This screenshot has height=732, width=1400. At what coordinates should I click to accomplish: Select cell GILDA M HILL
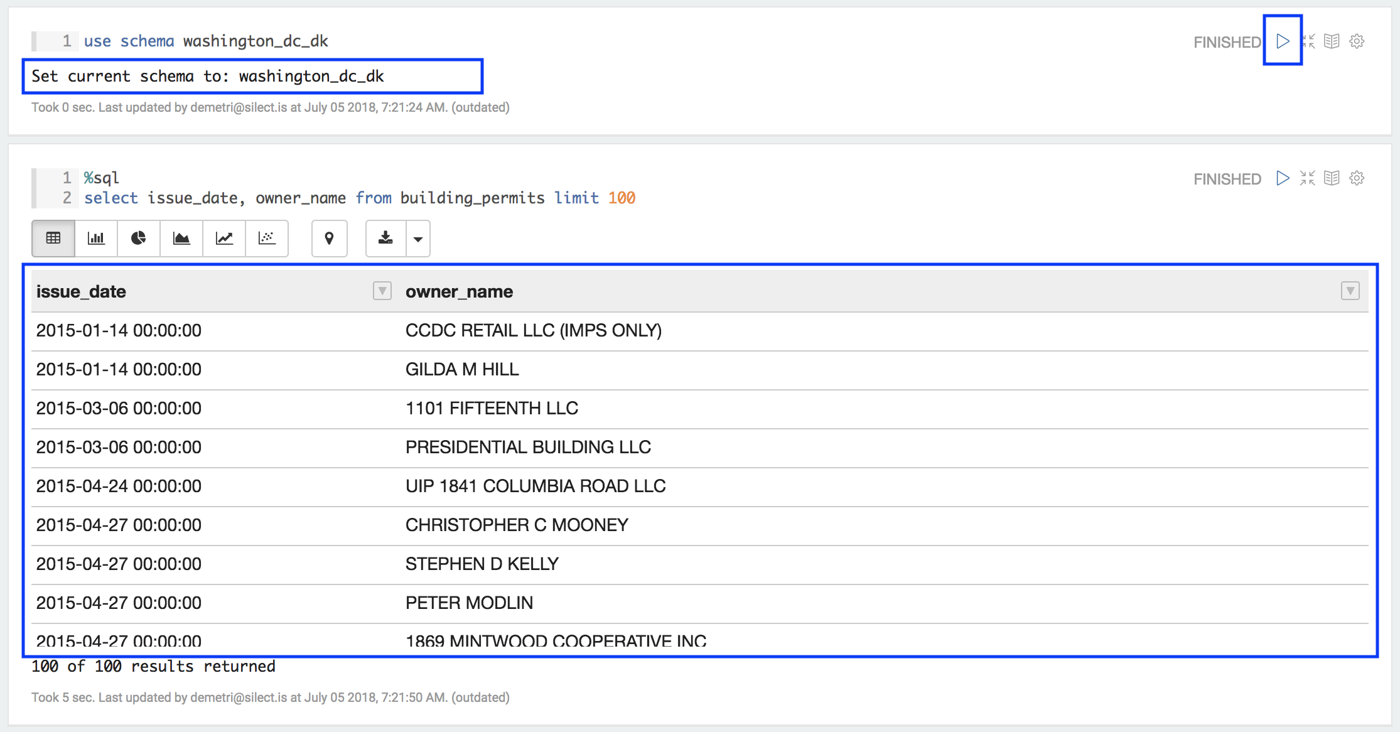[885, 370]
